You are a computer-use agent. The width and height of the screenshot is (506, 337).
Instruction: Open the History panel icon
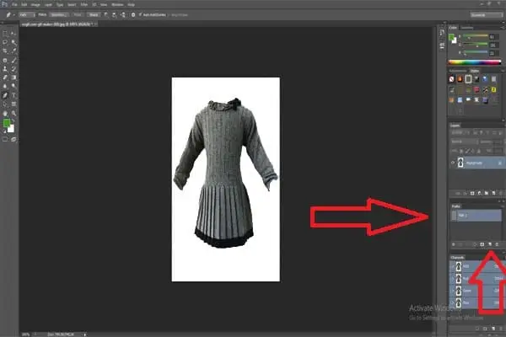[442, 33]
